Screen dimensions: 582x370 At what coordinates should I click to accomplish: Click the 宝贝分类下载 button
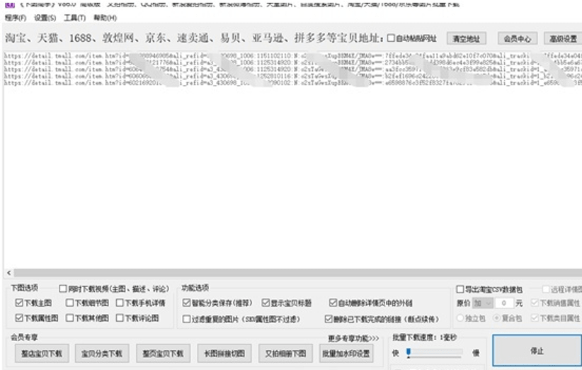[x=102, y=353]
